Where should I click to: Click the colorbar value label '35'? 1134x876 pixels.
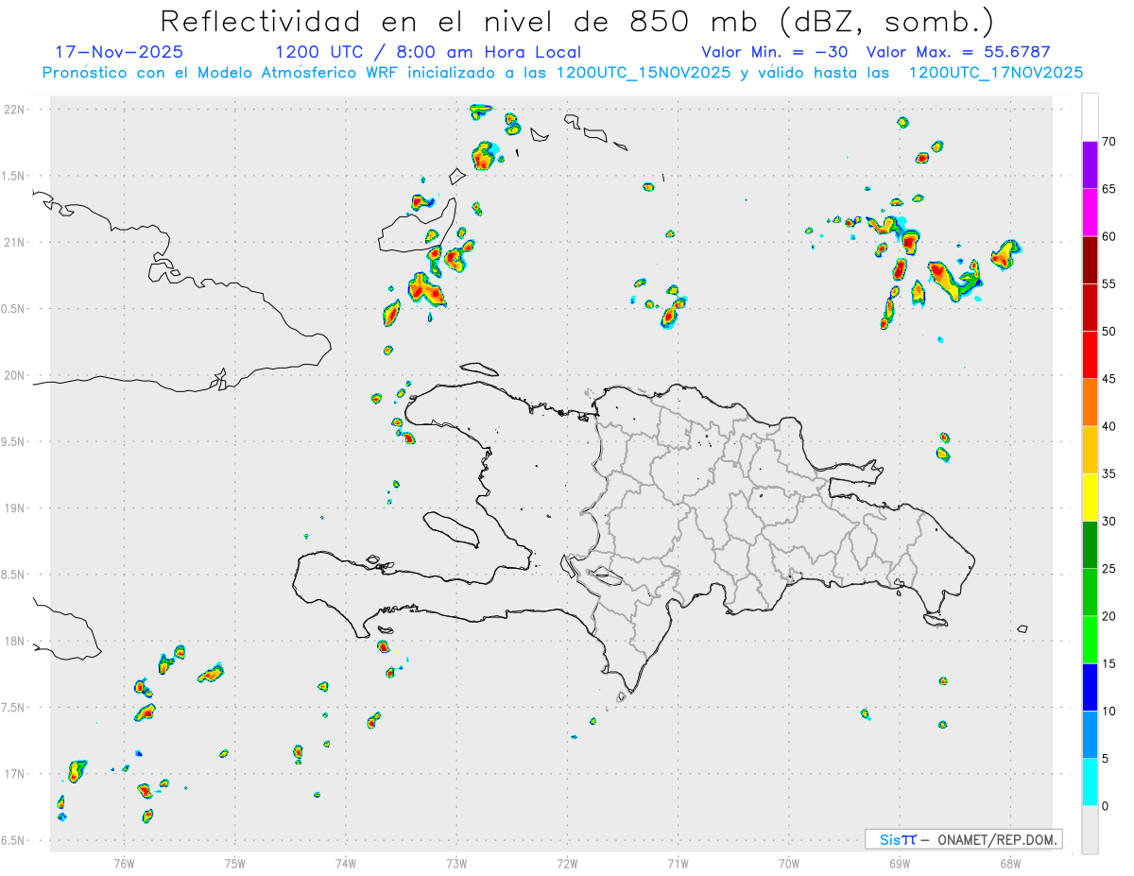[x=1109, y=473]
